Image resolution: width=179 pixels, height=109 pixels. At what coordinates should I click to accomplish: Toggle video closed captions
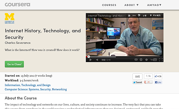136,60
